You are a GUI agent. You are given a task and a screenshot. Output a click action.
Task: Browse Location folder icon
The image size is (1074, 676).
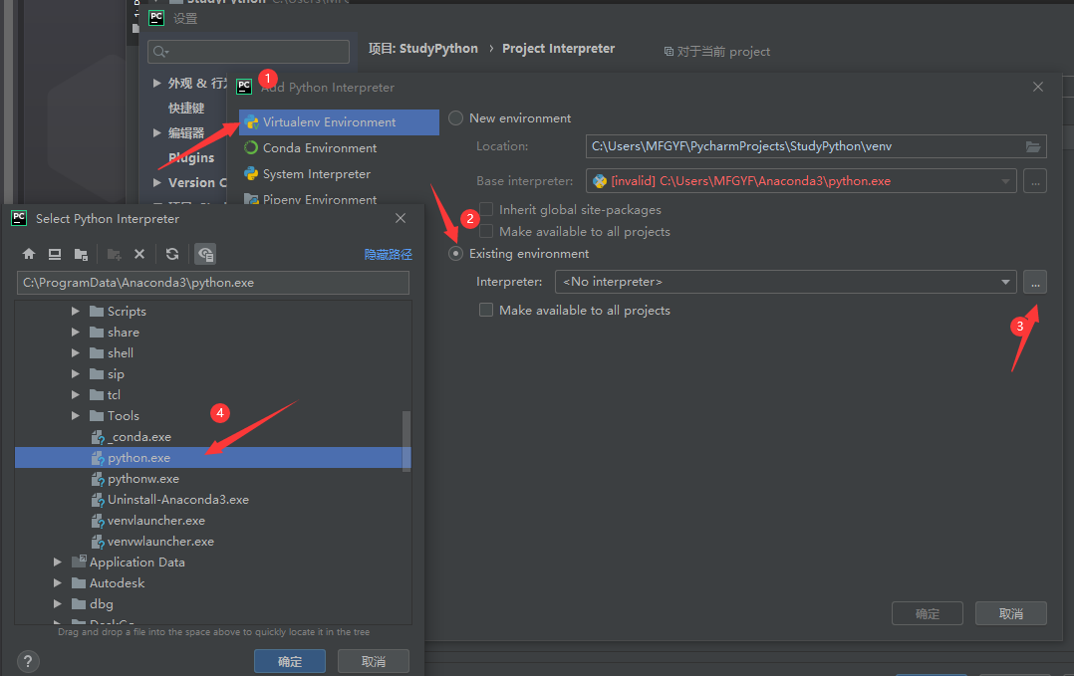1033,146
